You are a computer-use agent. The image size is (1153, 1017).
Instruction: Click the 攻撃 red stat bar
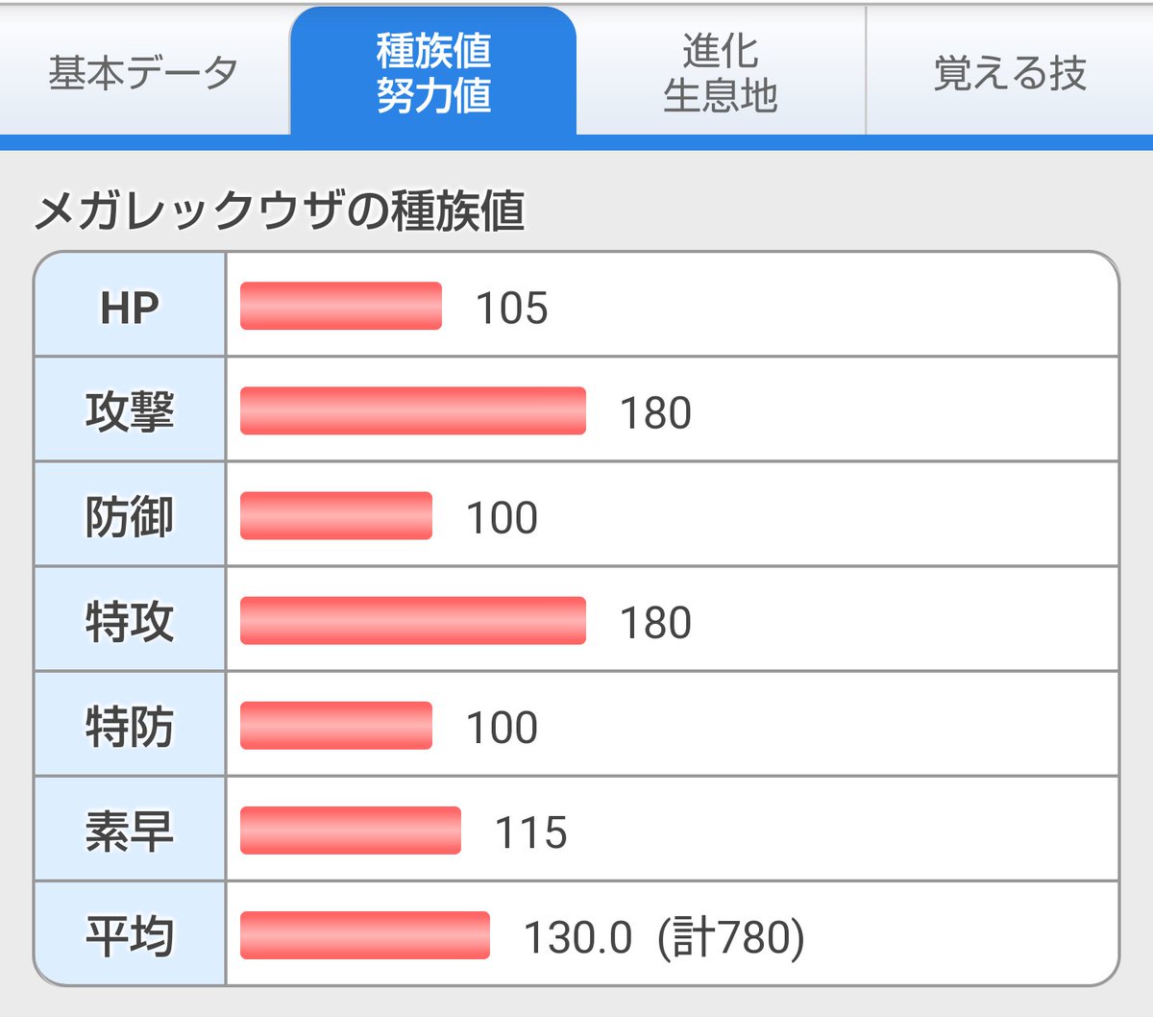413,411
